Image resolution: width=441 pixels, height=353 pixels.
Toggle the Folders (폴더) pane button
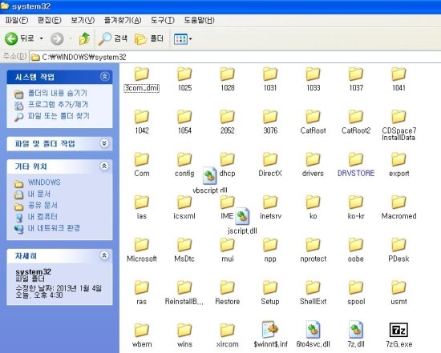coord(149,38)
